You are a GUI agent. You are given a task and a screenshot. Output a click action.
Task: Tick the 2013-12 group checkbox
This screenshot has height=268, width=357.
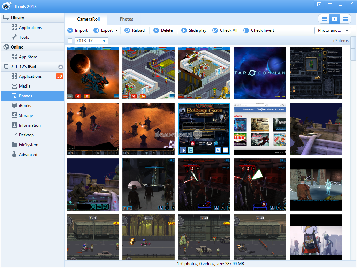click(70, 41)
